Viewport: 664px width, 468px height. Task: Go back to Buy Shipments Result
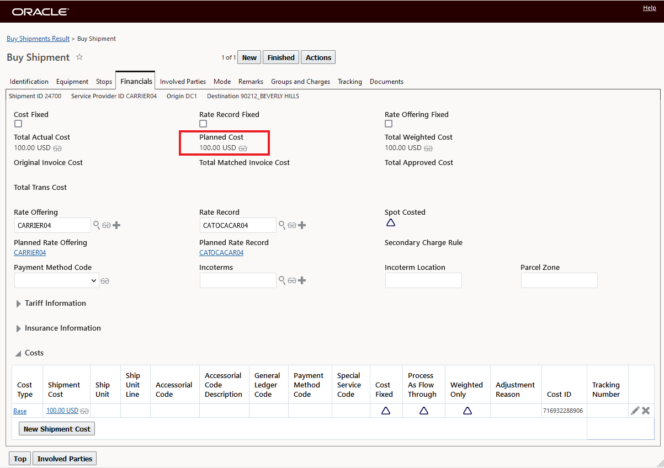click(x=38, y=39)
